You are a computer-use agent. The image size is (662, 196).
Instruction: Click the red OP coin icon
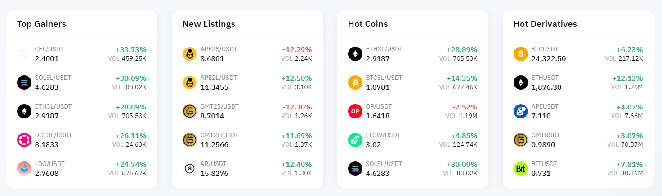[355, 111]
